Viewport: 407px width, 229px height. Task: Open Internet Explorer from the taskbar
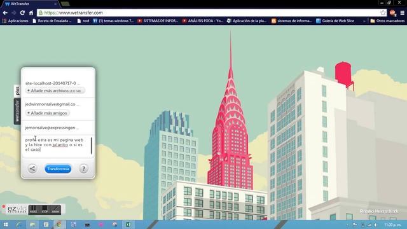coord(18,225)
